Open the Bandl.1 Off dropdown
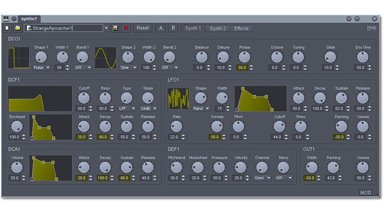Viewport: 384px width, 216px height. [82, 67]
